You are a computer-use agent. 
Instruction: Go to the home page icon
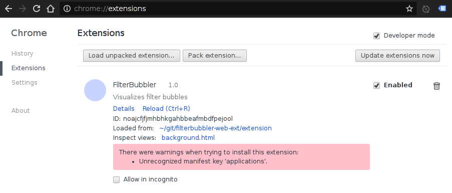[51, 9]
